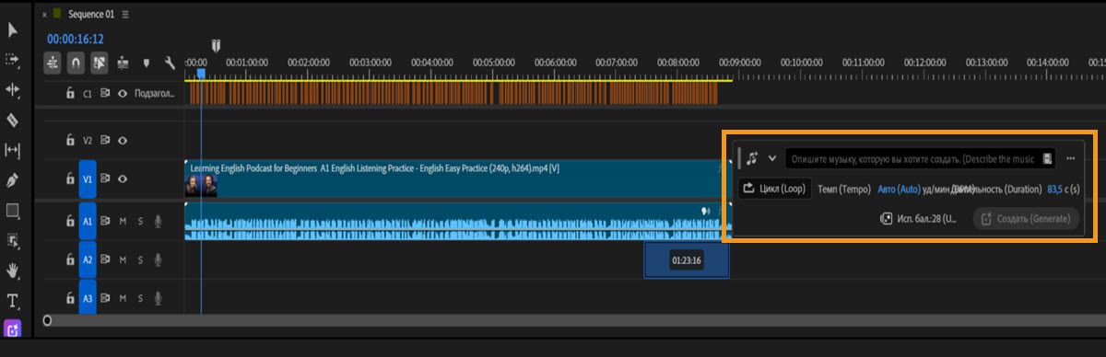The image size is (1106, 357).
Task: Click the film strip icon in prompt field
Action: [1047, 158]
